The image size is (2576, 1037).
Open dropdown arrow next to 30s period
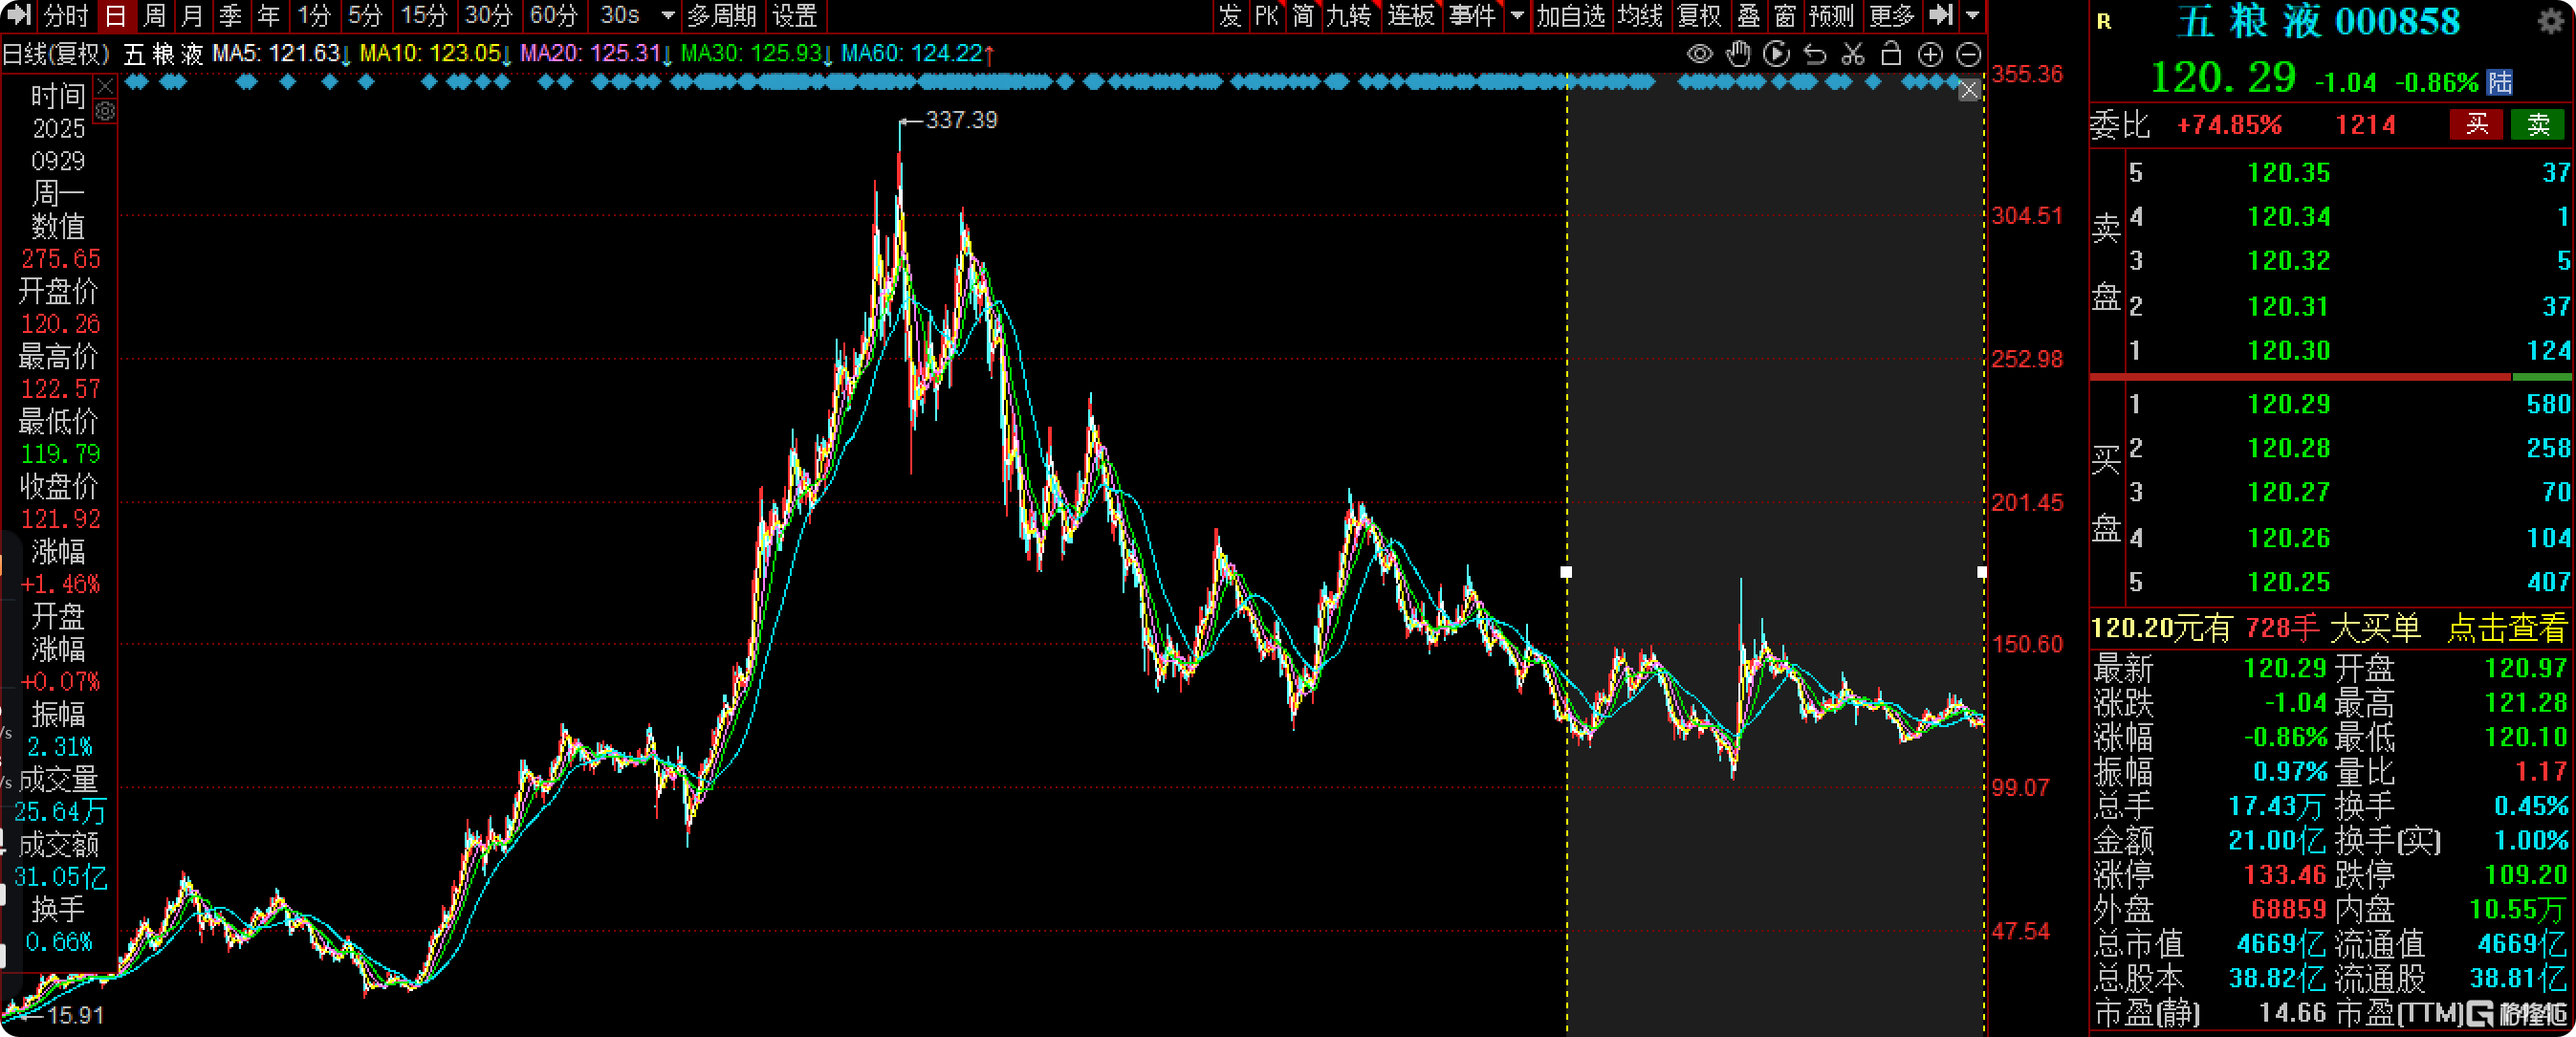[668, 15]
